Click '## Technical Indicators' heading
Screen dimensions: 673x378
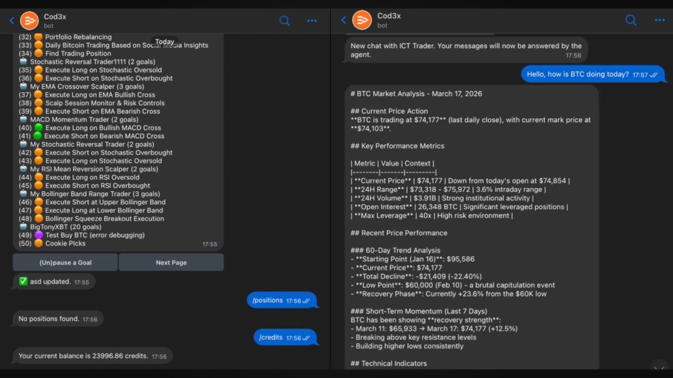coord(389,363)
